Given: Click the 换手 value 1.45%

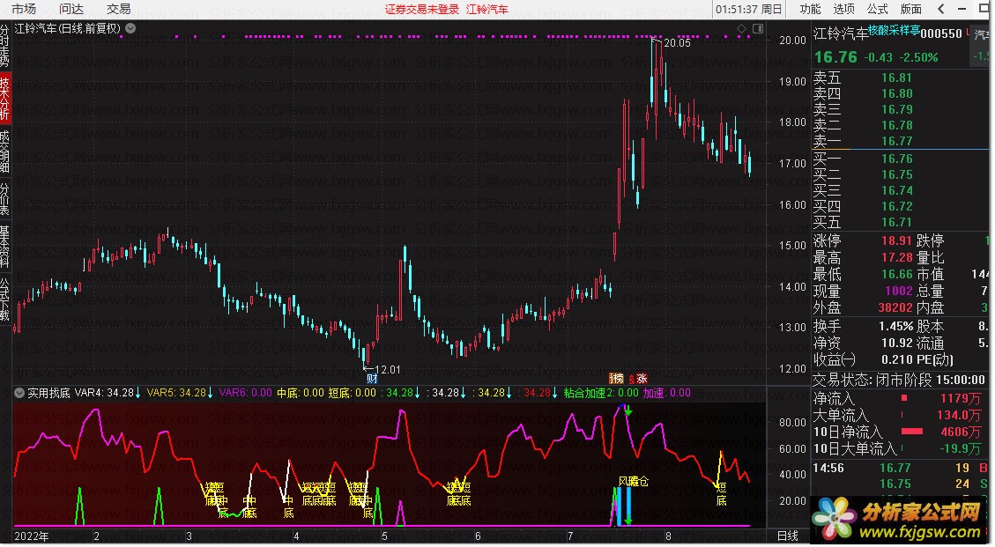Looking at the screenshot, I should (895, 326).
